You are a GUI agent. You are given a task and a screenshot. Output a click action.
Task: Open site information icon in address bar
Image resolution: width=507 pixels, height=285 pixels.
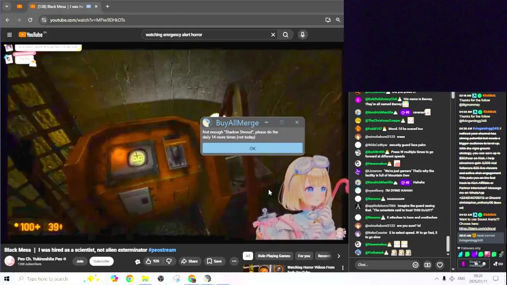tap(44, 20)
